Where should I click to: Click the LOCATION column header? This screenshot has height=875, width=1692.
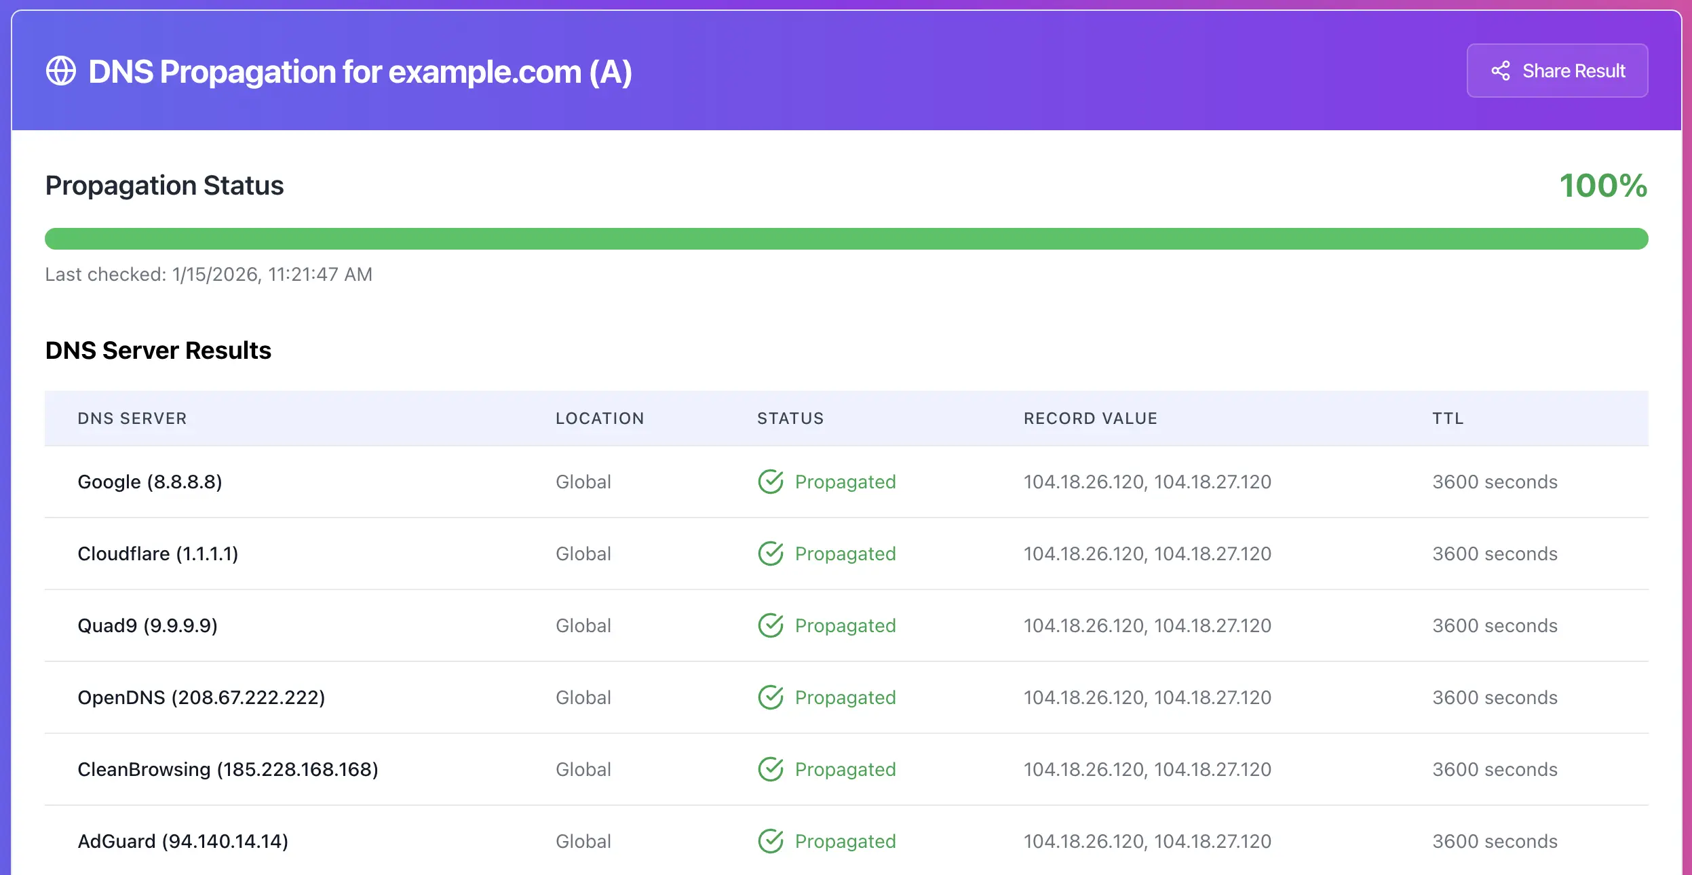[600, 419]
